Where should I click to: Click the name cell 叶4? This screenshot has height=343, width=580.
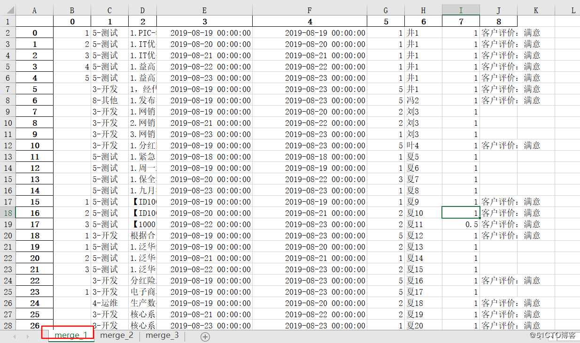coord(424,145)
